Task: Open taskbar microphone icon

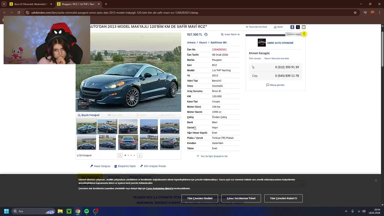Action: 352,211
